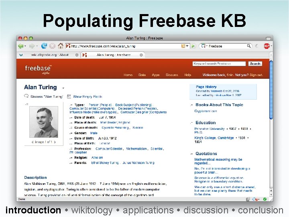
Task: Open the Help menu item
Action: (x=187, y=75)
